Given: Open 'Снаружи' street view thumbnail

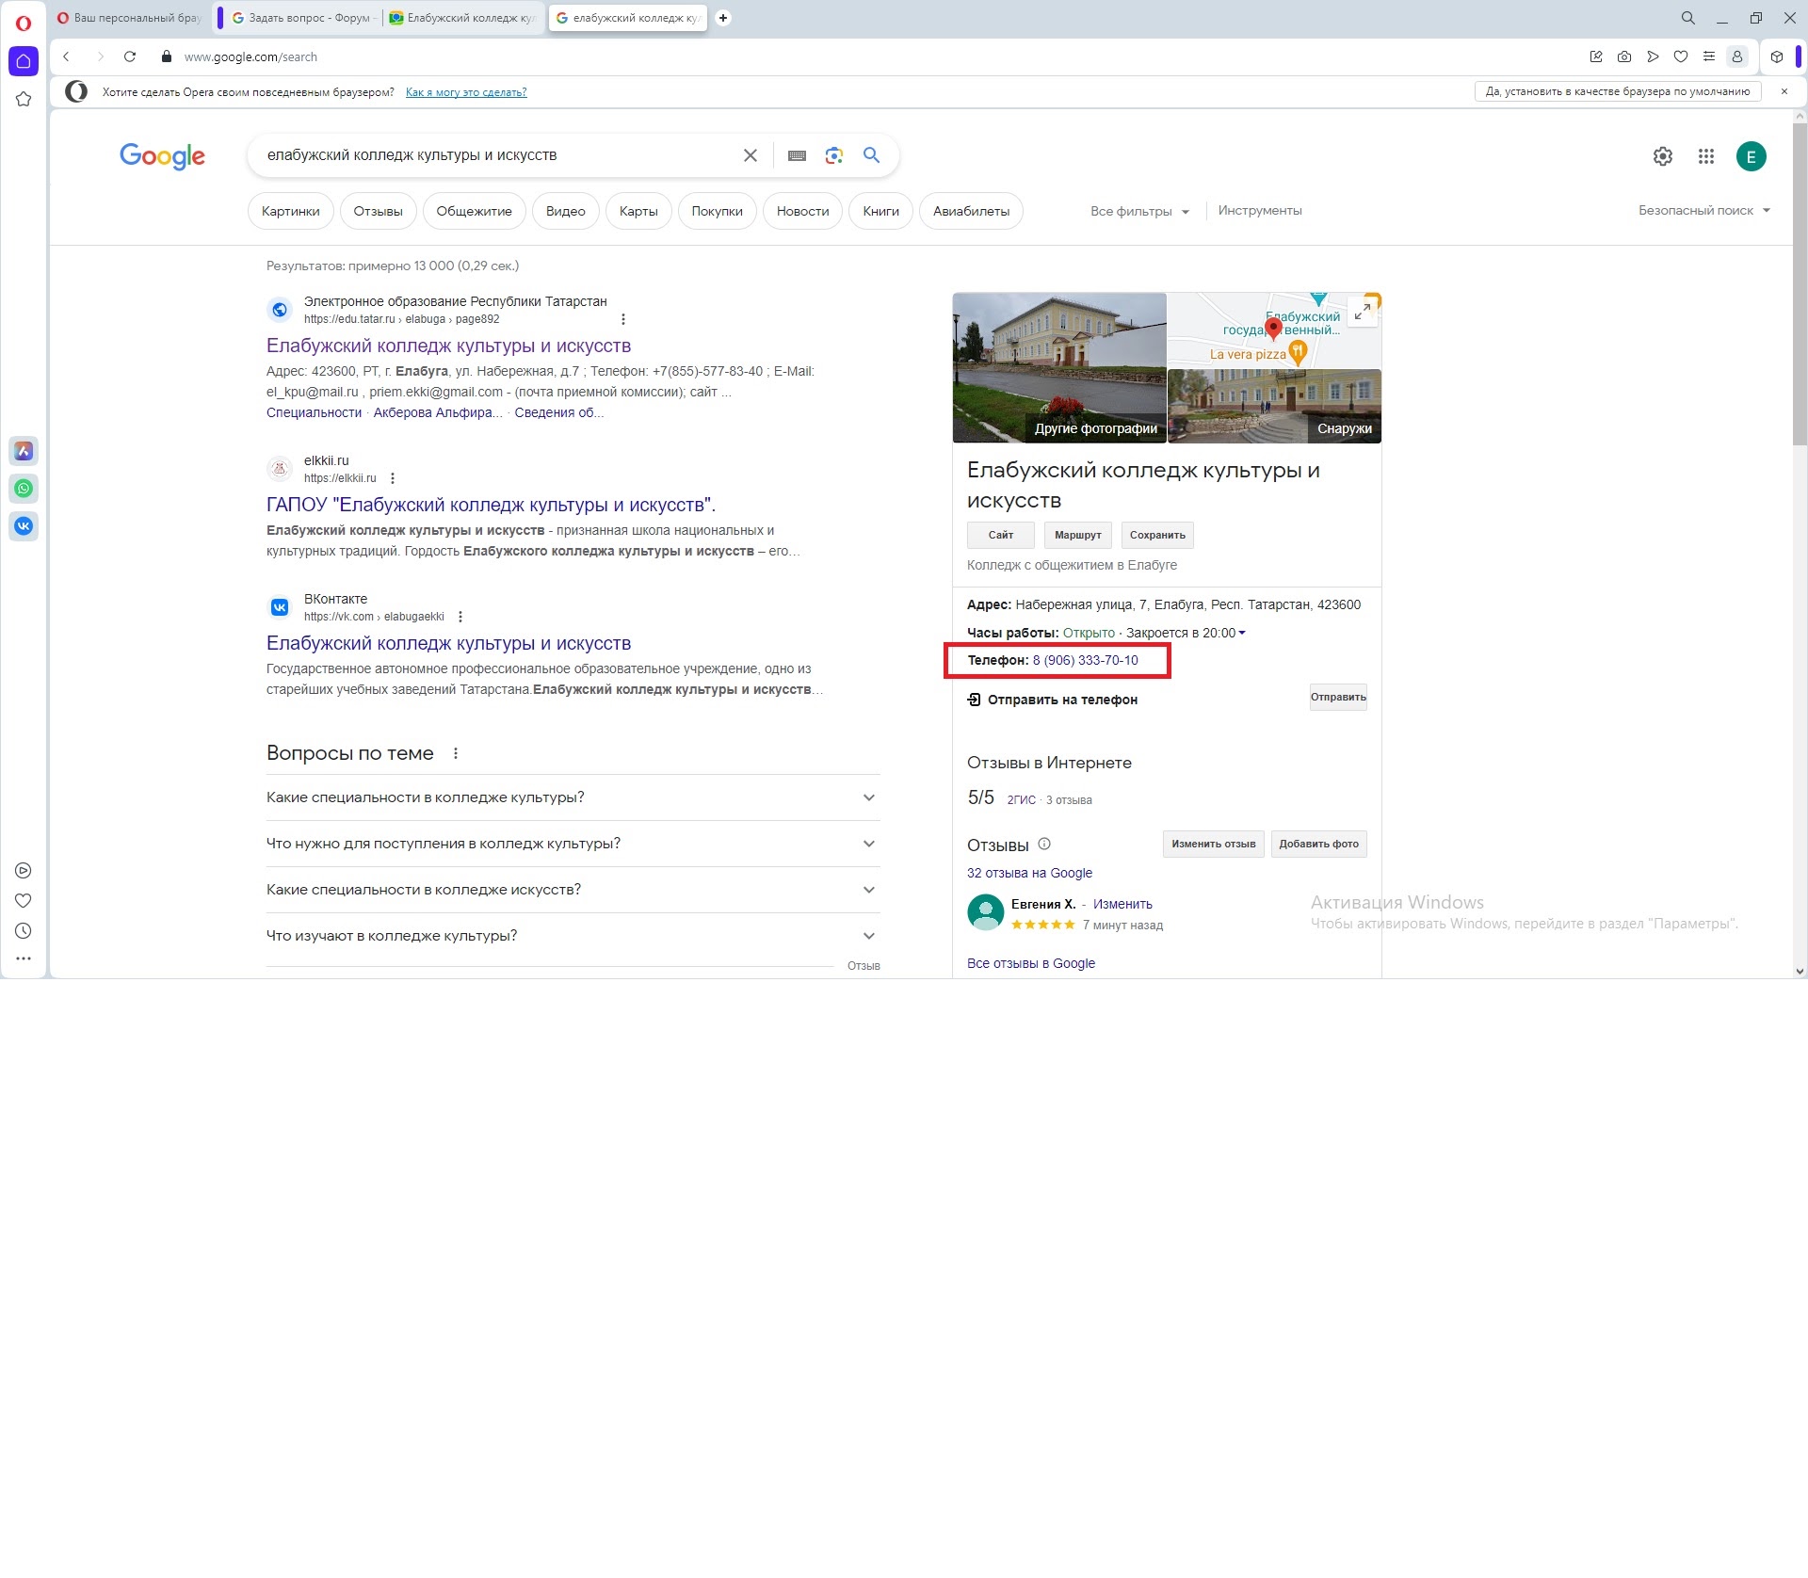Looking at the screenshot, I should tap(1274, 406).
